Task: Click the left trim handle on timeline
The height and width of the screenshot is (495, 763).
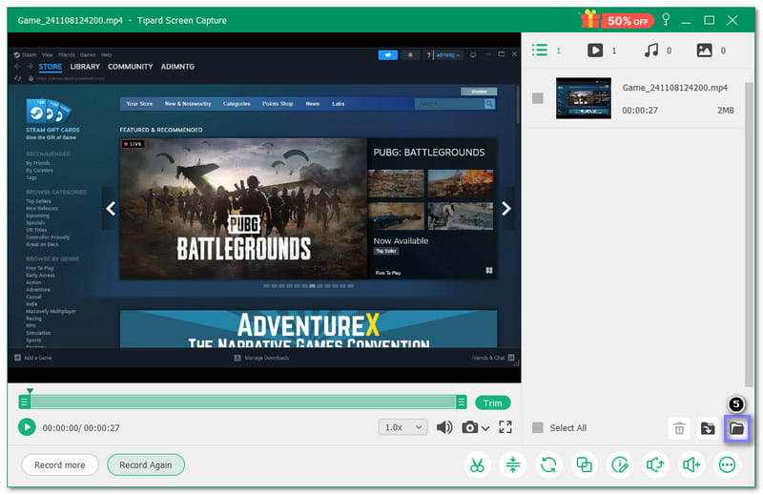Action: coord(24,402)
